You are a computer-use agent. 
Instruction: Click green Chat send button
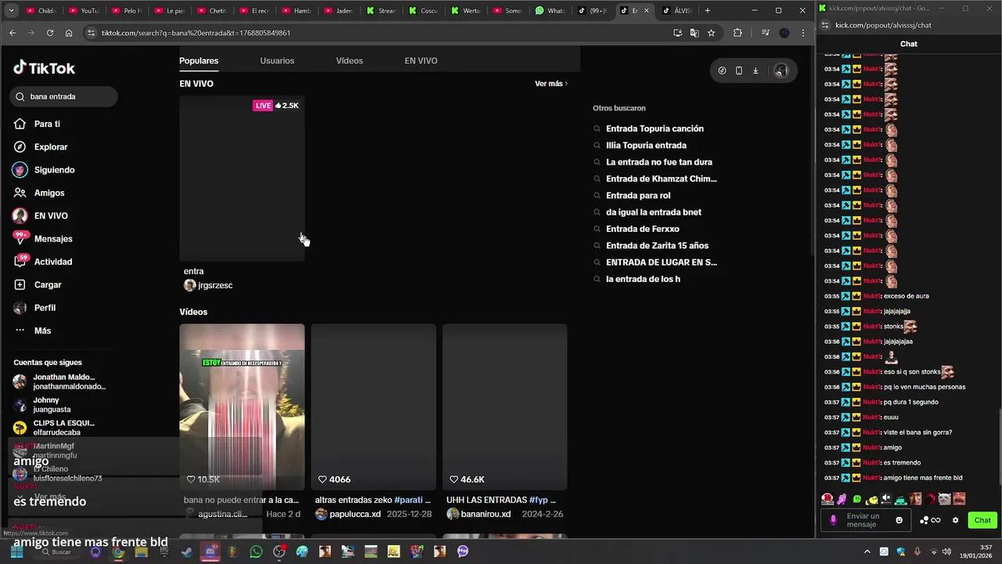click(982, 520)
